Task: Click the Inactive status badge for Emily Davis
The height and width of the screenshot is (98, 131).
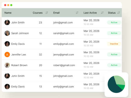Action: tap(114, 44)
